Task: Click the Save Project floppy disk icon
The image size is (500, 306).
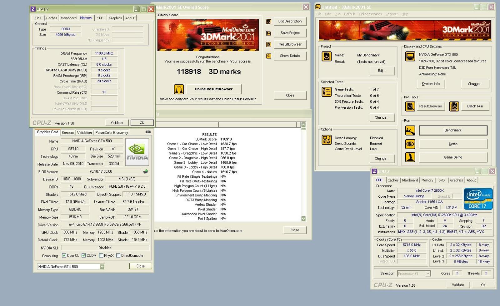Action: click(x=269, y=33)
